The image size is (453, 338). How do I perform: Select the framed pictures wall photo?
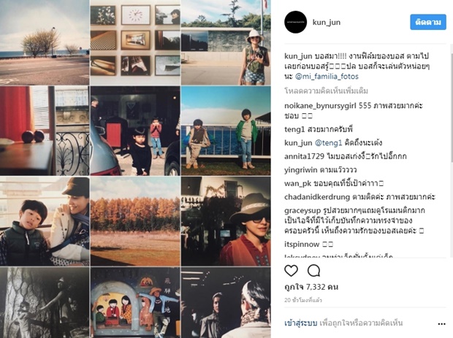135,42
